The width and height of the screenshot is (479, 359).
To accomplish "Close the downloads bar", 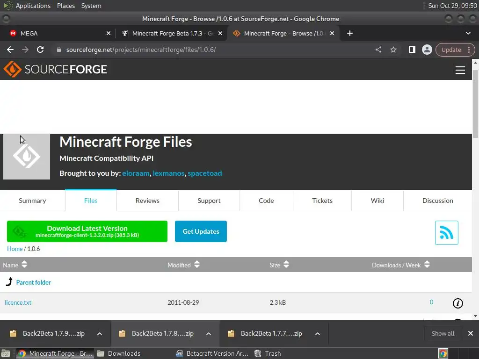I will [471, 333].
